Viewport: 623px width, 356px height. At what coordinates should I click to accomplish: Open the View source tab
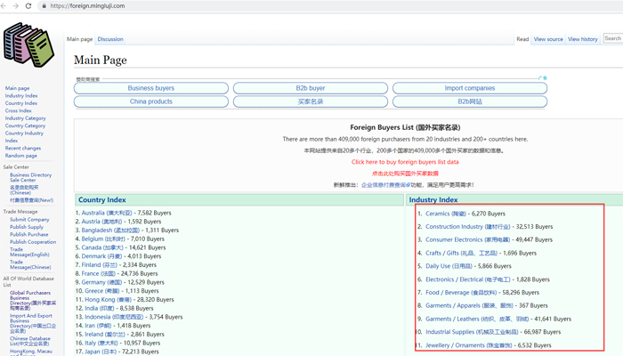pyautogui.click(x=547, y=39)
